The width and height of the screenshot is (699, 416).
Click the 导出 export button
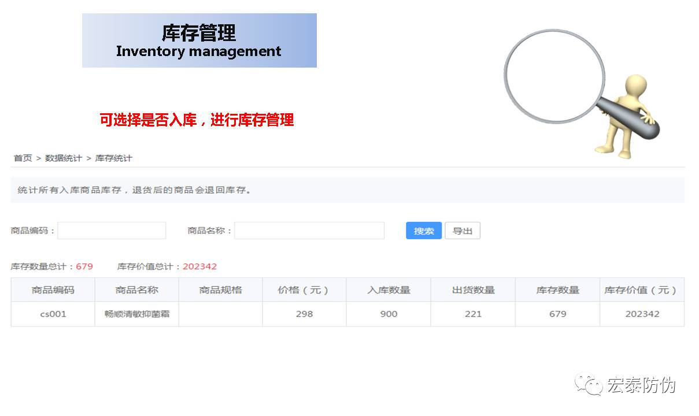[463, 230]
